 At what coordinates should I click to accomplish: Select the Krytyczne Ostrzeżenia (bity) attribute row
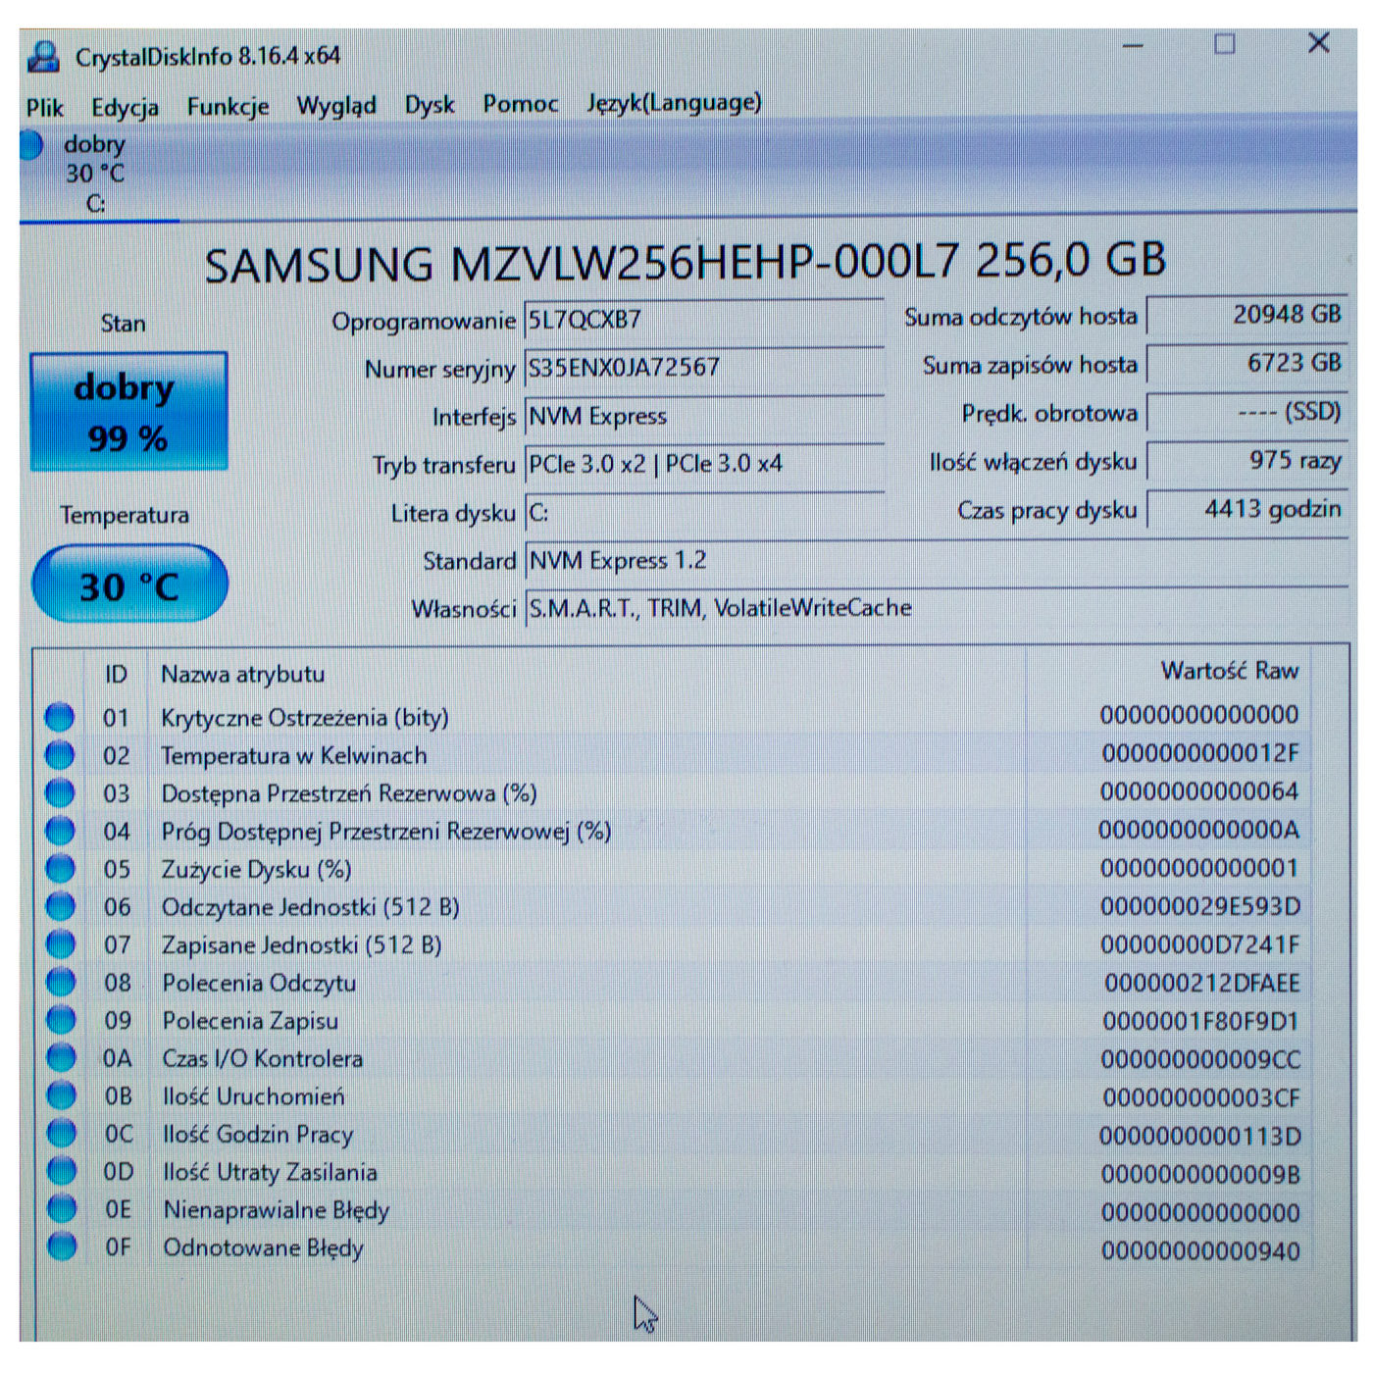click(x=675, y=717)
